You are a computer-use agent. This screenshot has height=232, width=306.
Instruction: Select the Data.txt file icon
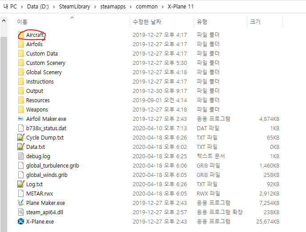tap(21, 147)
